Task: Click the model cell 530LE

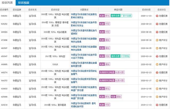Action: pyautogui.click(x=55, y=64)
